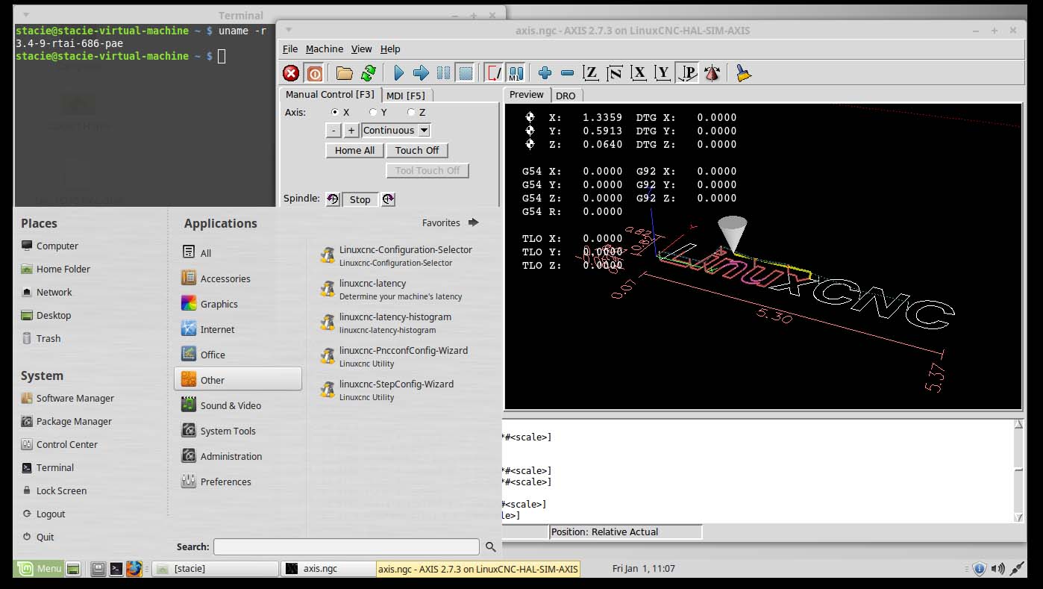Switch to the X view icon
This screenshot has height=589, width=1043.
tap(639, 73)
